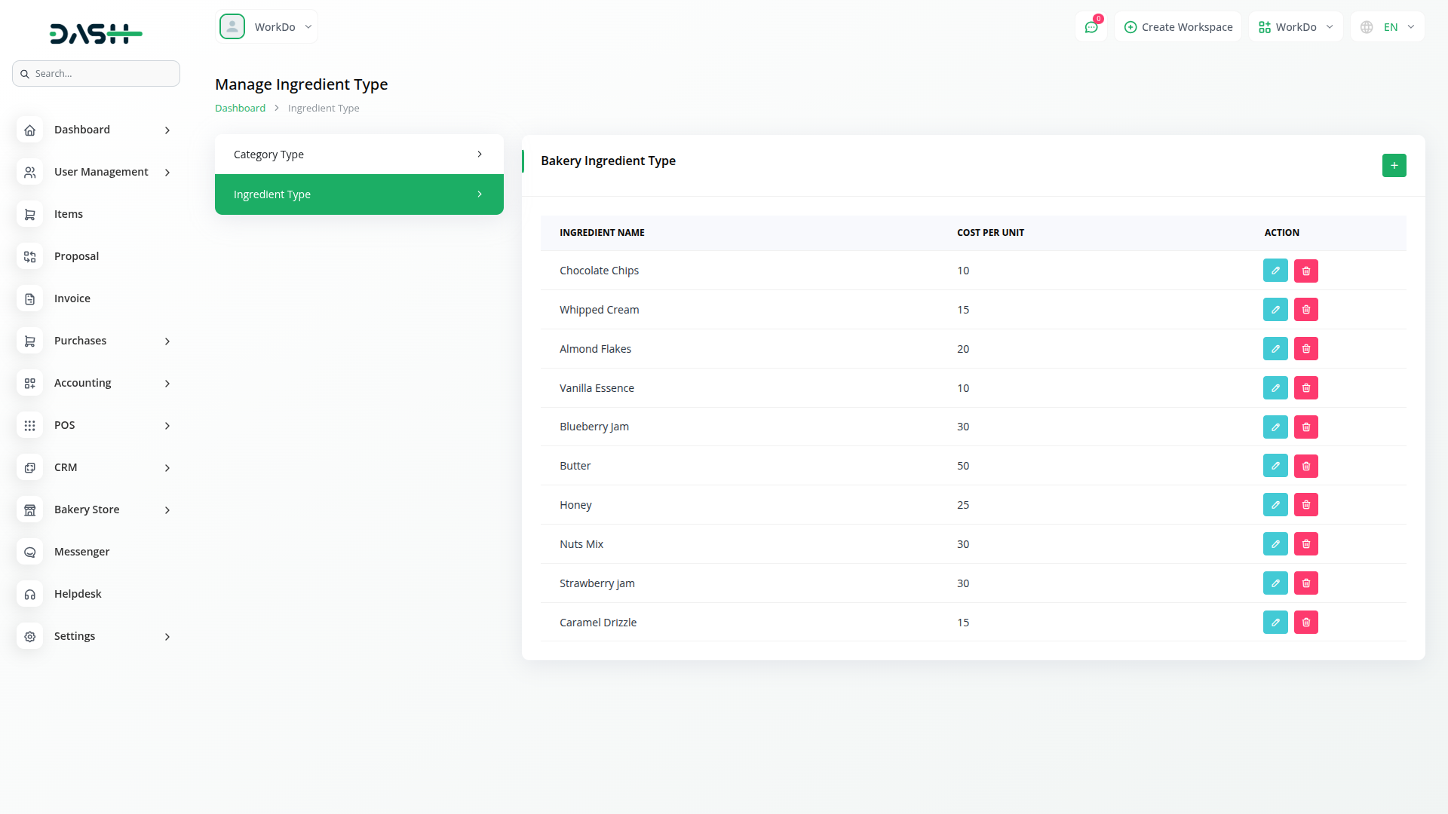The height and width of the screenshot is (814, 1448).
Task: Click the Create Workspace button
Action: (1178, 27)
